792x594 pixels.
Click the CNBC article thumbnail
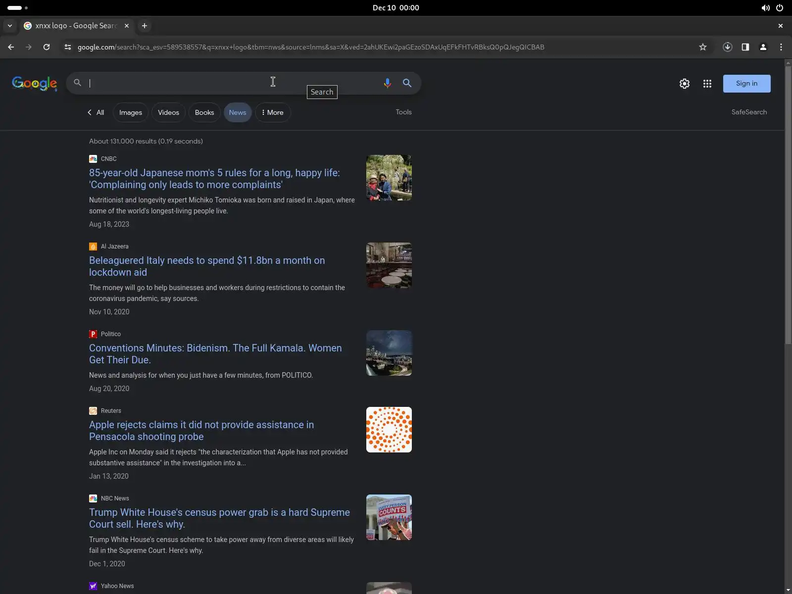pos(389,178)
